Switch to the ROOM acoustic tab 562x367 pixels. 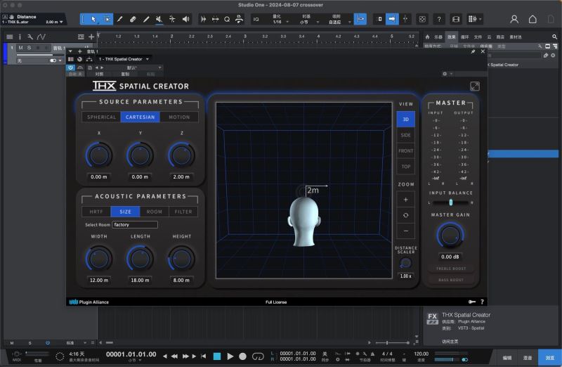154,212
